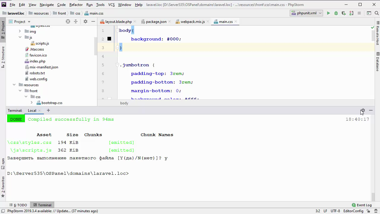This screenshot has height=214, width=380.
Task: Open the Navigate menu
Action: point(47,5)
